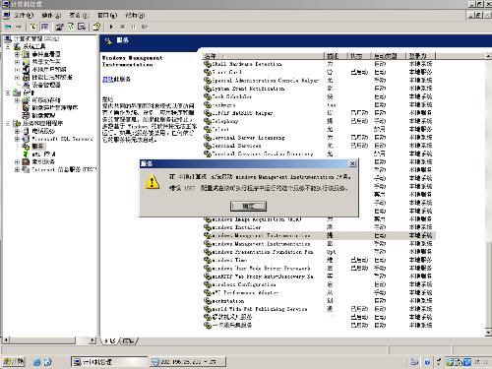
Task: Click the Export list toolbar icon
Action: [82, 27]
